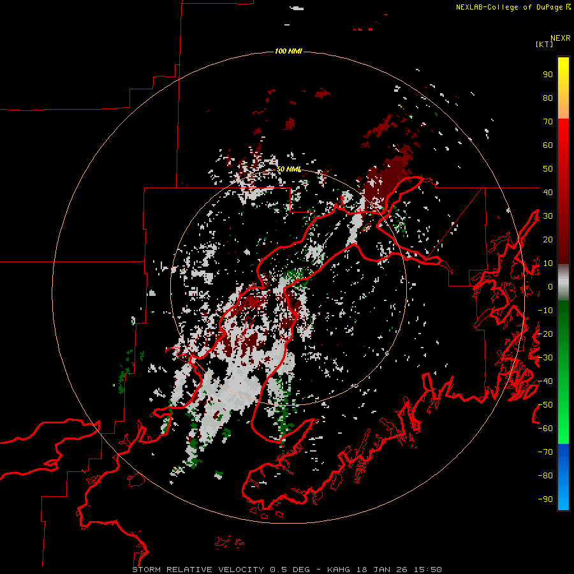Click the NEXLAB-College of DuPage credit text
The image size is (574, 574).
coord(513,7)
